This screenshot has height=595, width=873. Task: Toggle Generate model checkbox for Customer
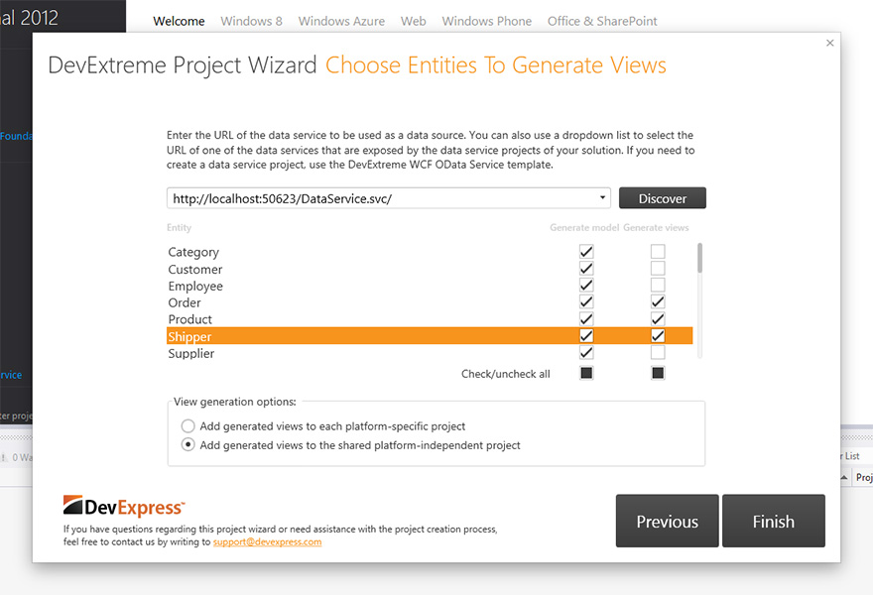coord(586,269)
